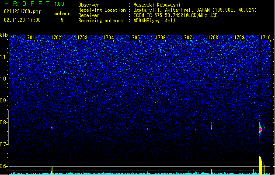The image size is (275, 175).
Task: Click the meteor count value 5
Action: pos(62,20)
